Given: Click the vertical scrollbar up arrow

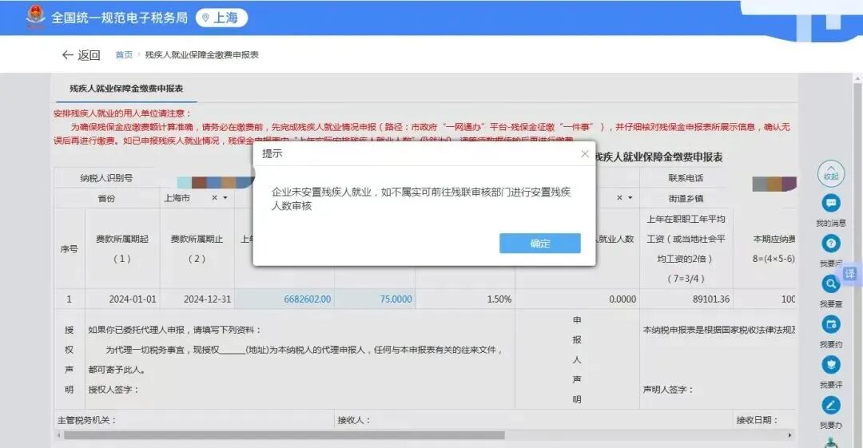Looking at the screenshot, I should point(857,79).
